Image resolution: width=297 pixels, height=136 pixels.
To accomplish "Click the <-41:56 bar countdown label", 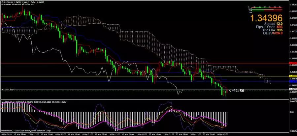I will tap(236, 91).
